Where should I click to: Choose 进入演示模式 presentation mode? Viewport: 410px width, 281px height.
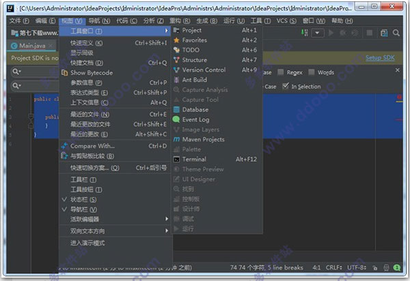click(115, 243)
